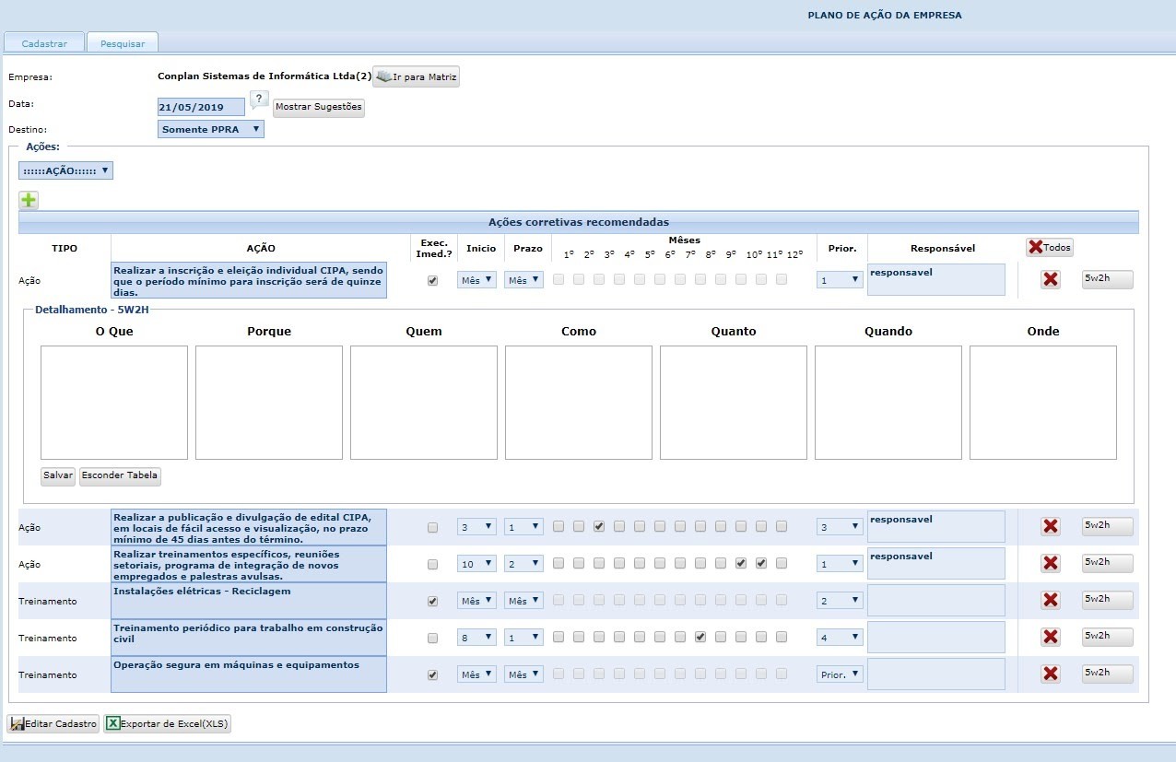Click the green plus add action icon
The width and height of the screenshot is (1176, 762).
[x=29, y=200]
